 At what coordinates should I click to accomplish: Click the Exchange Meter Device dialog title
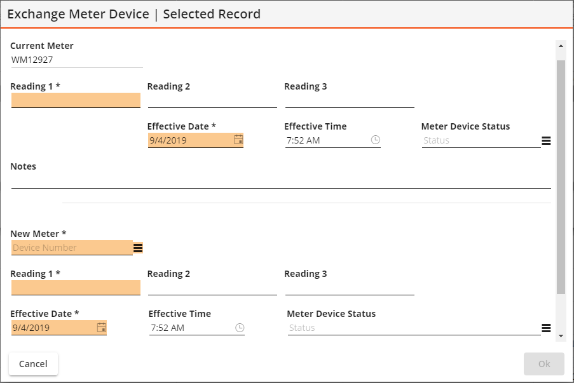tap(133, 14)
